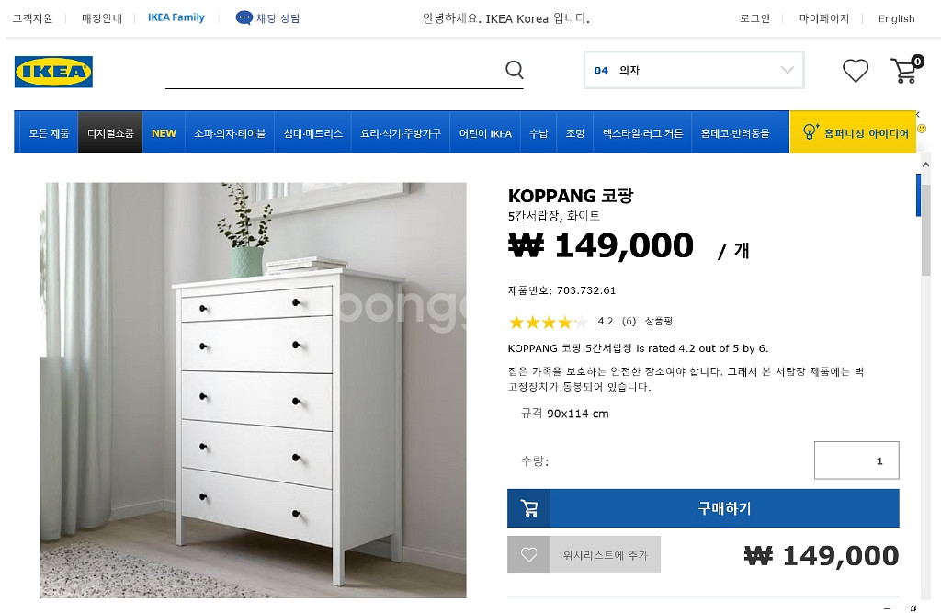Image resolution: width=941 pixels, height=613 pixels.
Task: Click the search magnifier icon
Action: pos(515,70)
